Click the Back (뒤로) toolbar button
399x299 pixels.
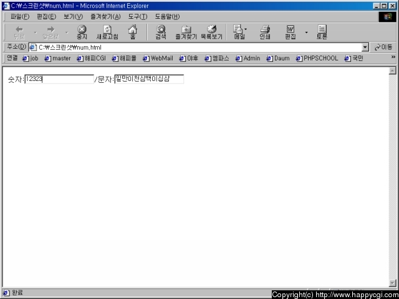tap(19, 32)
